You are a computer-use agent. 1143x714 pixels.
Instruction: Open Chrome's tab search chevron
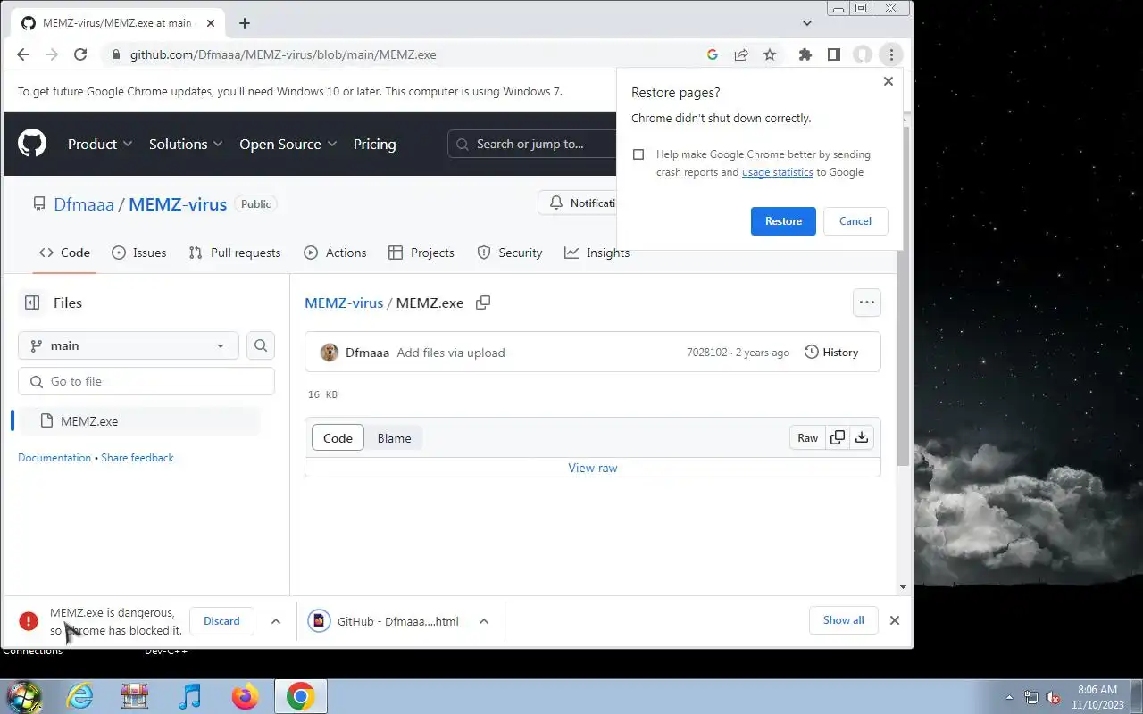pos(807,23)
